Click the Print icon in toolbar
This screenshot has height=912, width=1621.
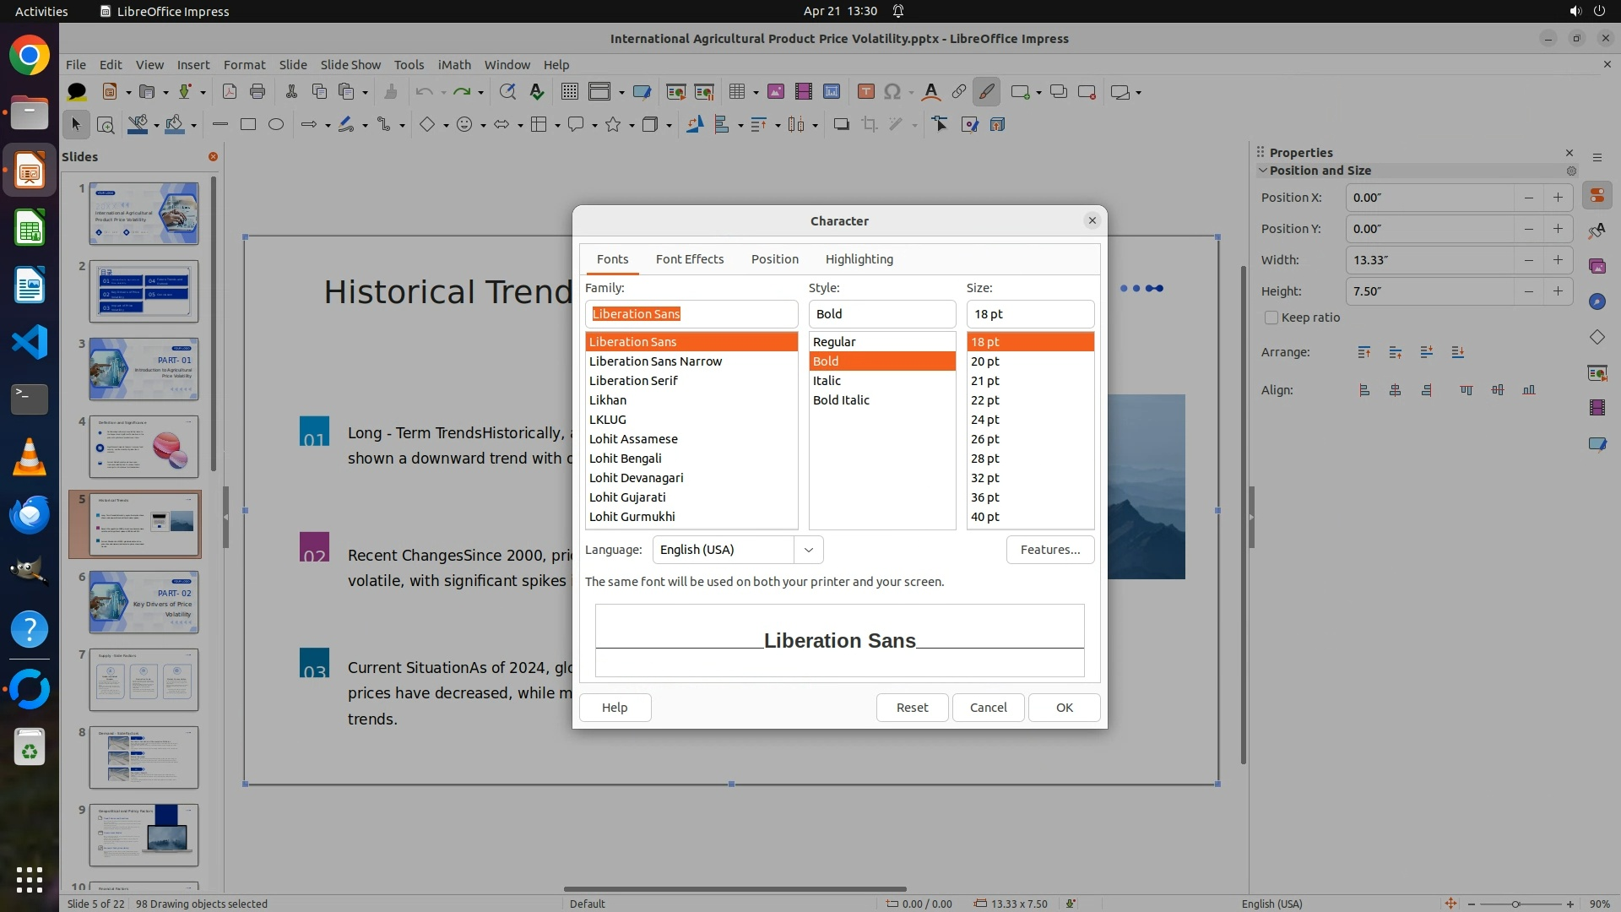[x=258, y=92]
